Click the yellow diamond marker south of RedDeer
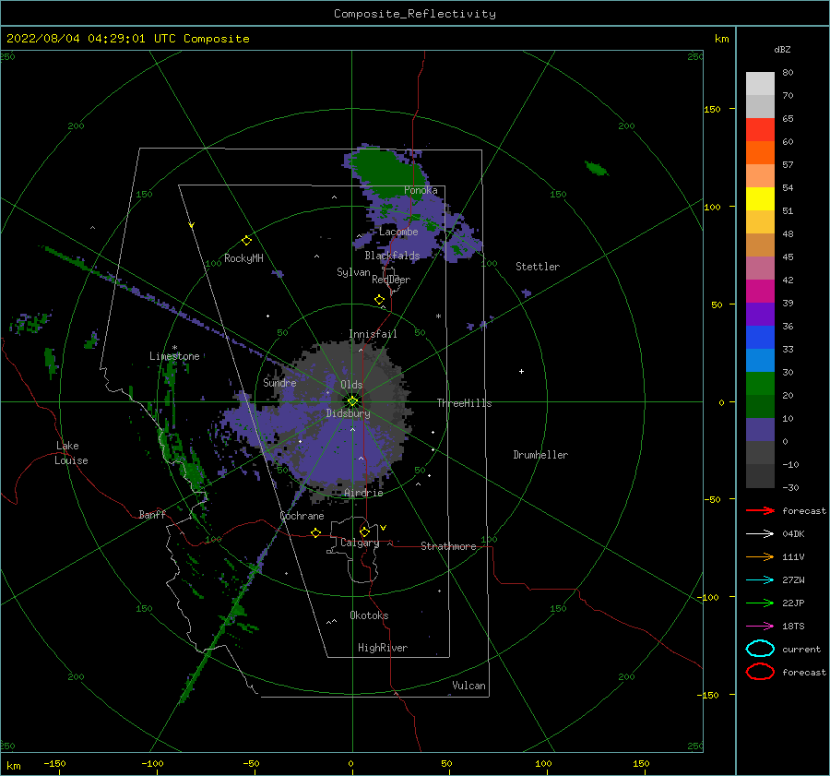 380,300
